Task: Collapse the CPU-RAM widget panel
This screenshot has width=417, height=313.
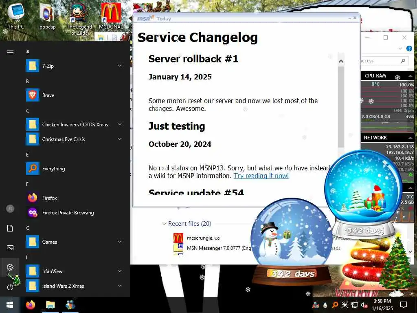Action: pyautogui.click(x=410, y=76)
